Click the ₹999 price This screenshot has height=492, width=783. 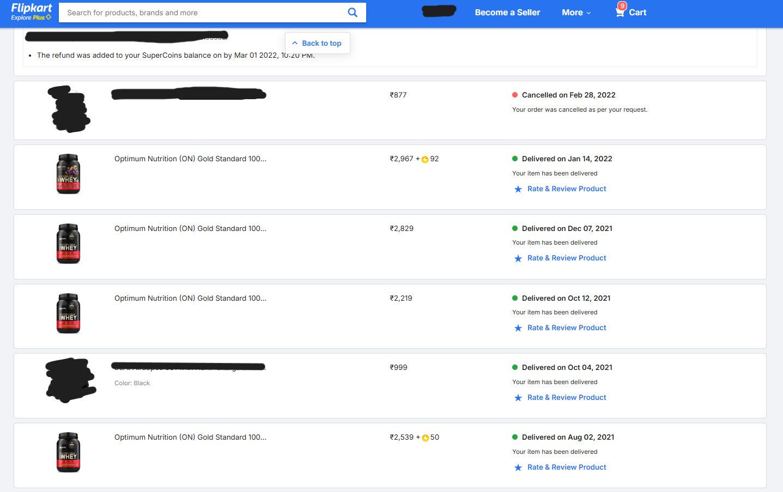[398, 368]
